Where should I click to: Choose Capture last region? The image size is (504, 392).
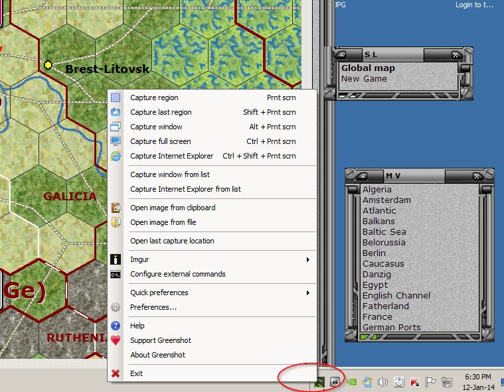[x=212, y=112]
